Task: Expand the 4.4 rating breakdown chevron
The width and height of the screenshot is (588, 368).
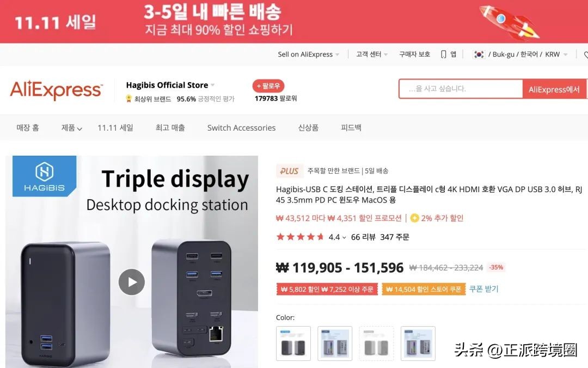Action: click(x=344, y=237)
